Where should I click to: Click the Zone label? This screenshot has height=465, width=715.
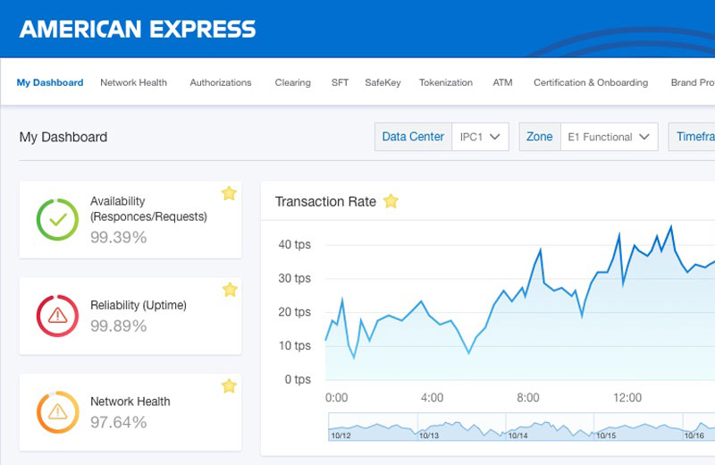pos(540,137)
